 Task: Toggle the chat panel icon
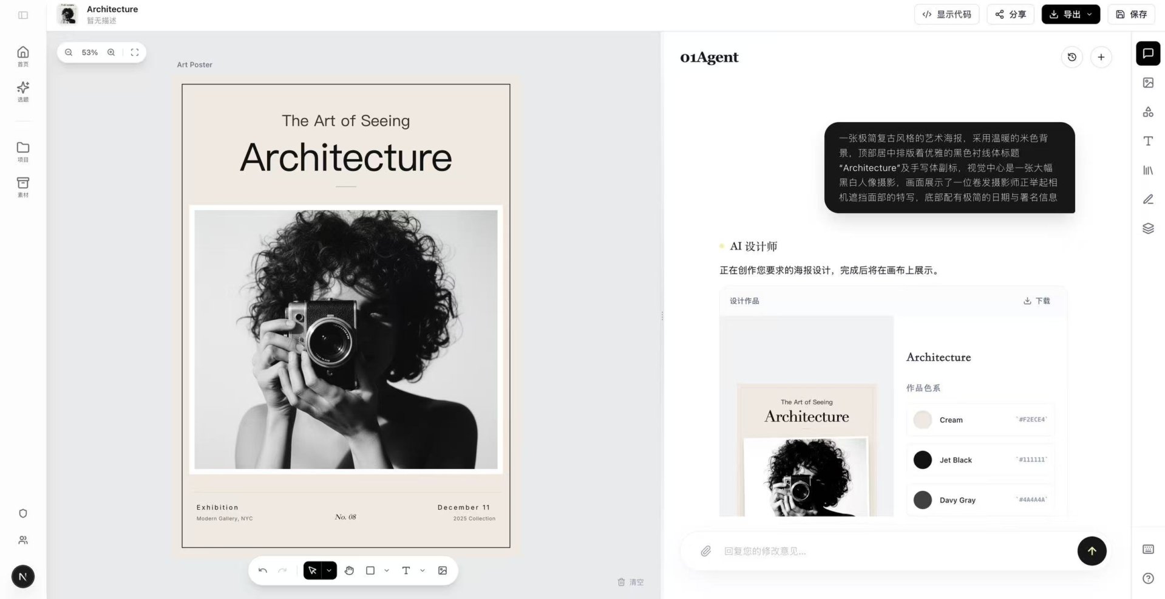(1147, 53)
